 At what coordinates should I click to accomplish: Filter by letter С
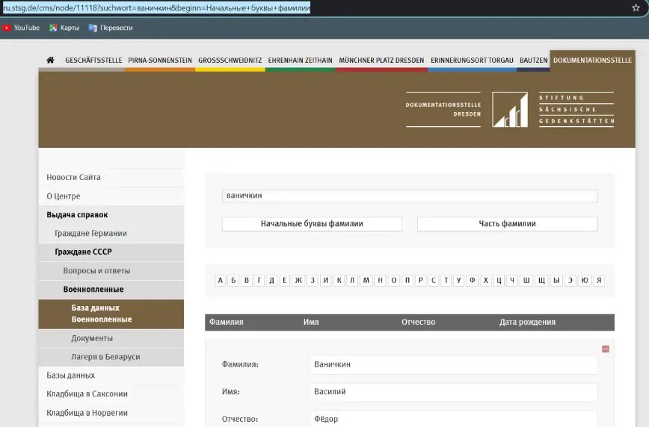(434, 281)
